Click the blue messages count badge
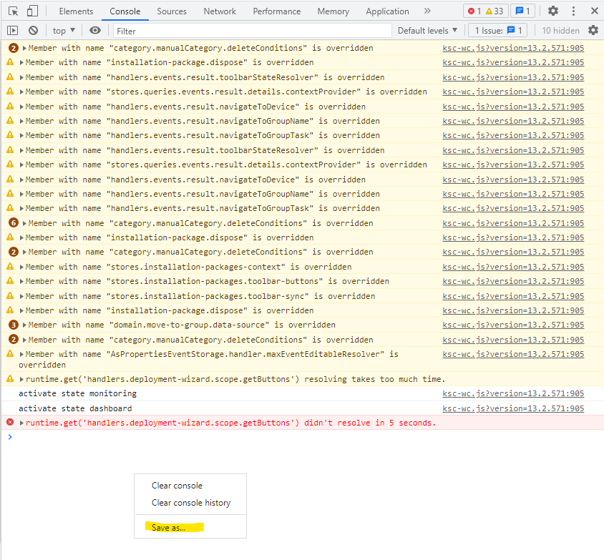The image size is (604, 560). [522, 11]
